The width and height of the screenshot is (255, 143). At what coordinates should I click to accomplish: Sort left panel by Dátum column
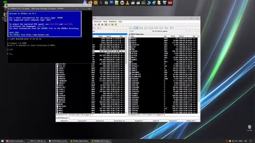coord(109,36)
